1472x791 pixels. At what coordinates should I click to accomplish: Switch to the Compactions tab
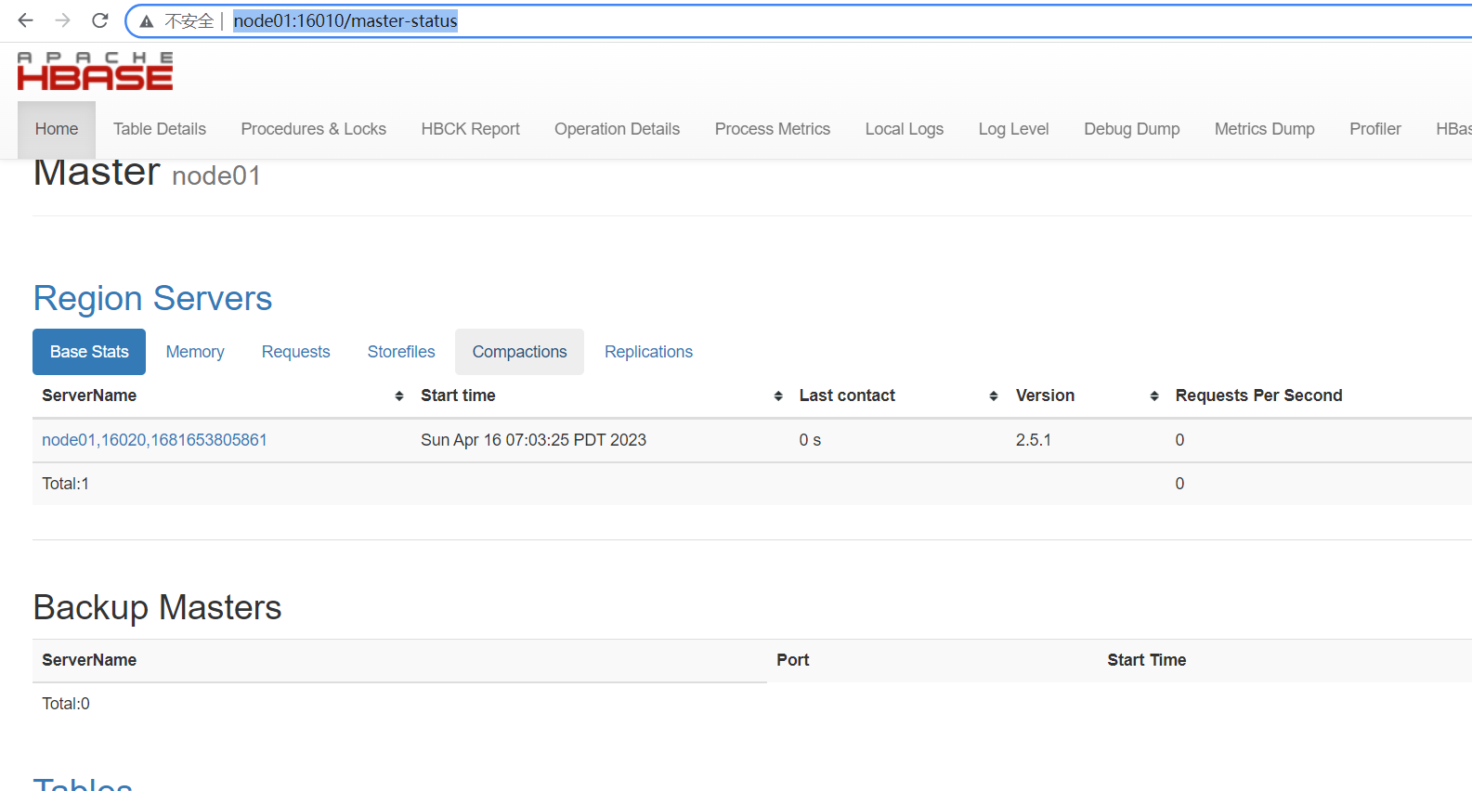click(520, 352)
